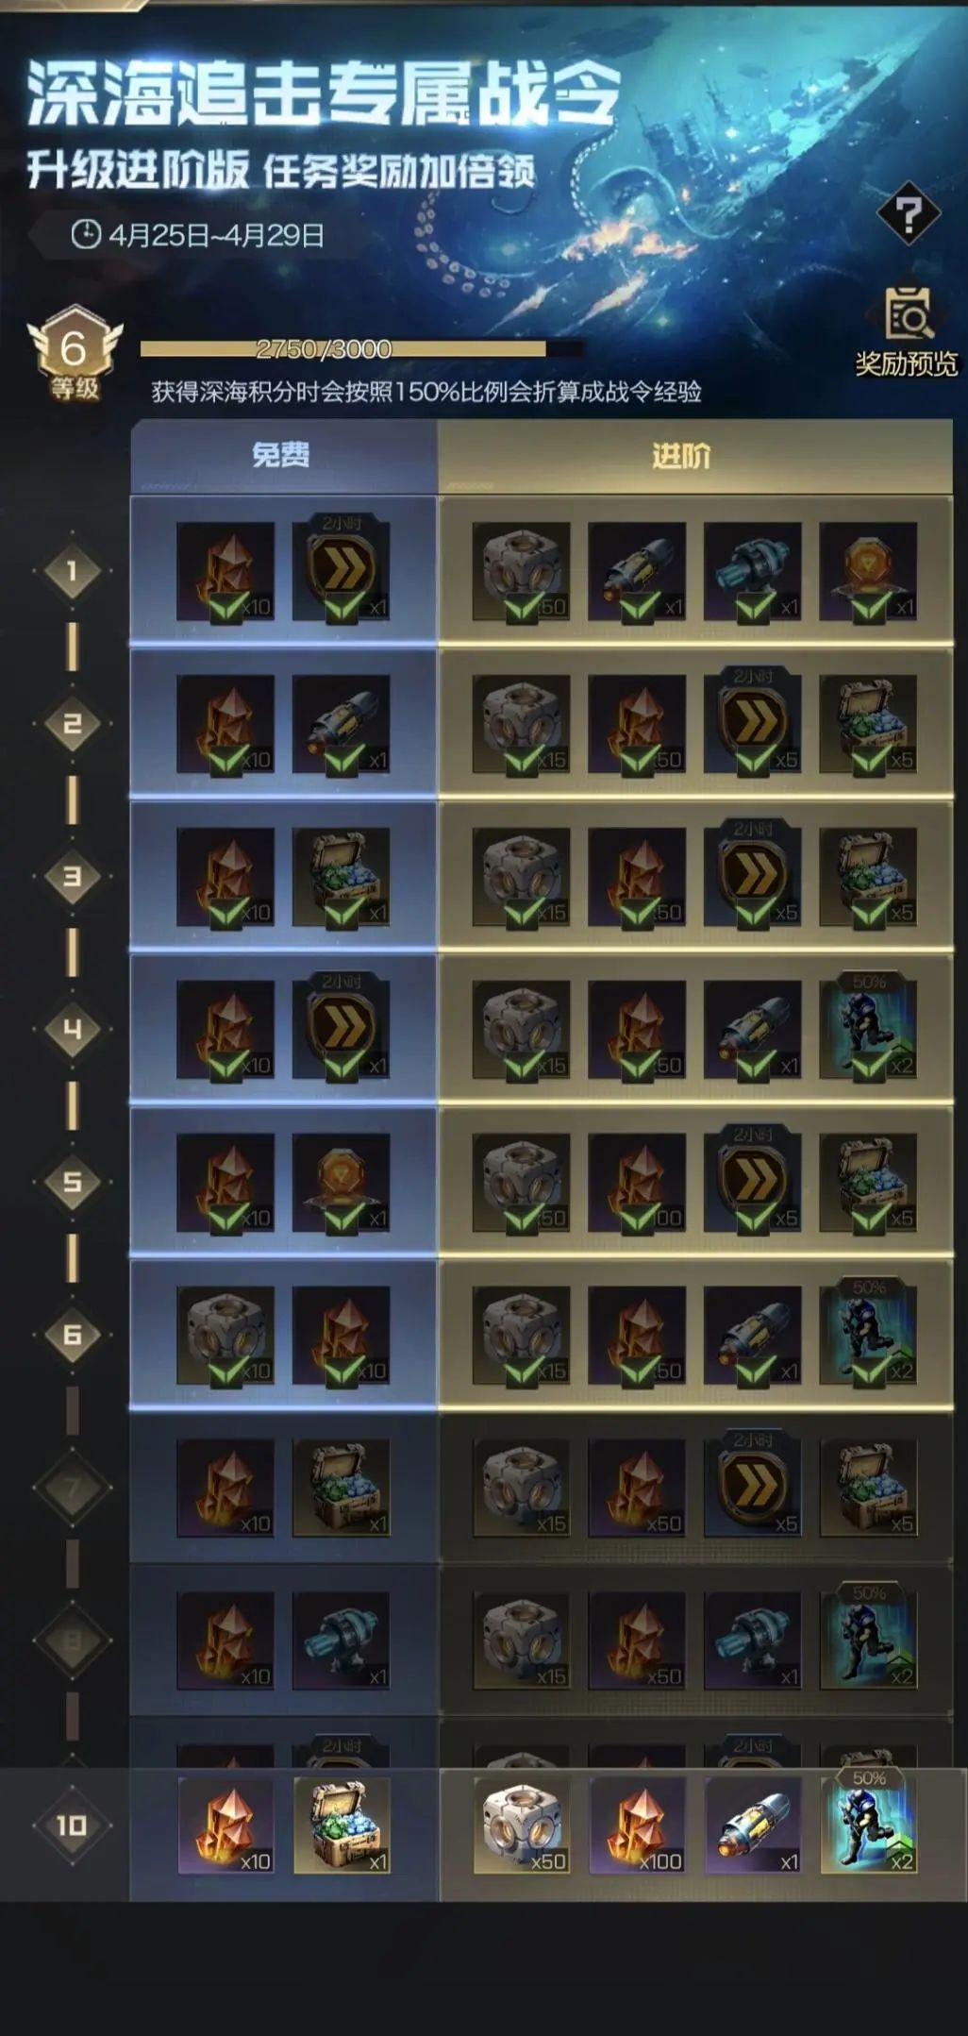Tap level 10 free treasure chest x1

click(x=341, y=1825)
